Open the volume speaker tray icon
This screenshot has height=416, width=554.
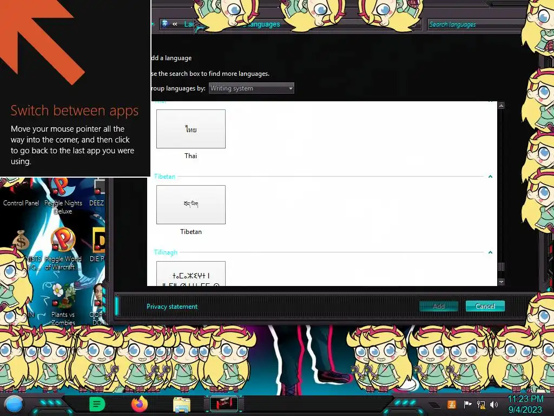[494, 404]
